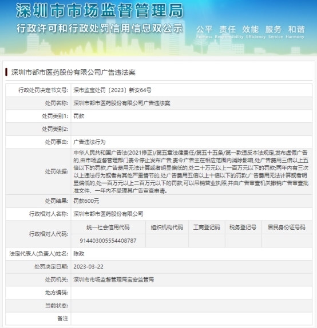The width and height of the screenshot is (317, 328).
Task: Click the 处罚名称 label
Action: [56, 103]
